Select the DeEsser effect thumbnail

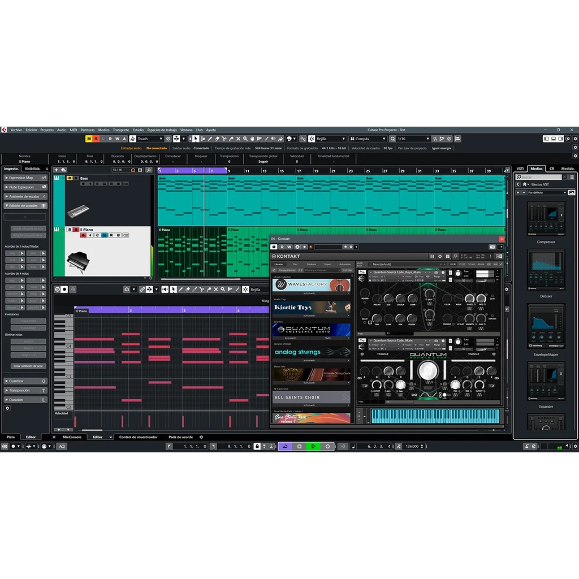(546, 270)
